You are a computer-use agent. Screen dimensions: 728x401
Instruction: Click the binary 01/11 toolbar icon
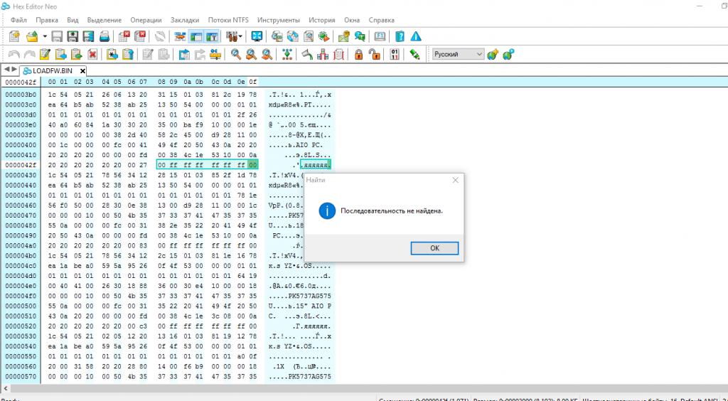(x=395, y=54)
